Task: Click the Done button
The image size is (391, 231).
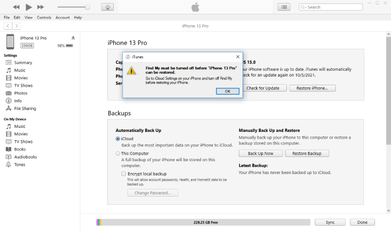Action: click(x=362, y=222)
